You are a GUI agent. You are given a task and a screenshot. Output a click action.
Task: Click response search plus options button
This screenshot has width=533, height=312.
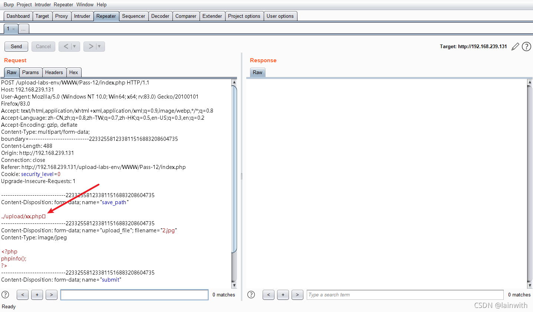click(283, 295)
